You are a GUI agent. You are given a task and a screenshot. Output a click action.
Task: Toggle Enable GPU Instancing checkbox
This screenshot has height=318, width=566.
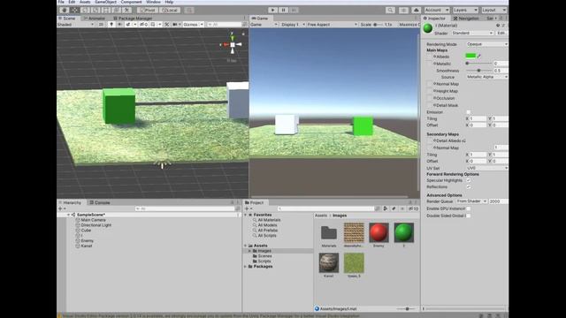coord(468,208)
